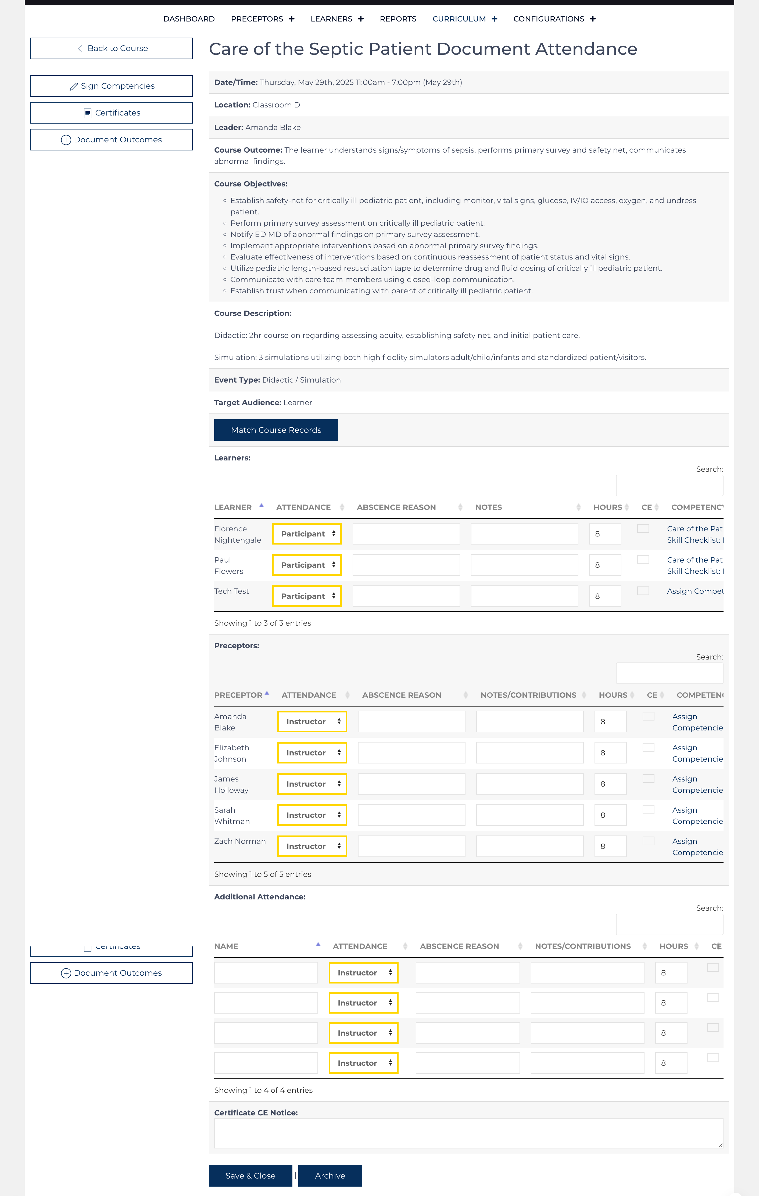
Task: Enable CE checkbox for Amanda Blake
Action: point(648,716)
